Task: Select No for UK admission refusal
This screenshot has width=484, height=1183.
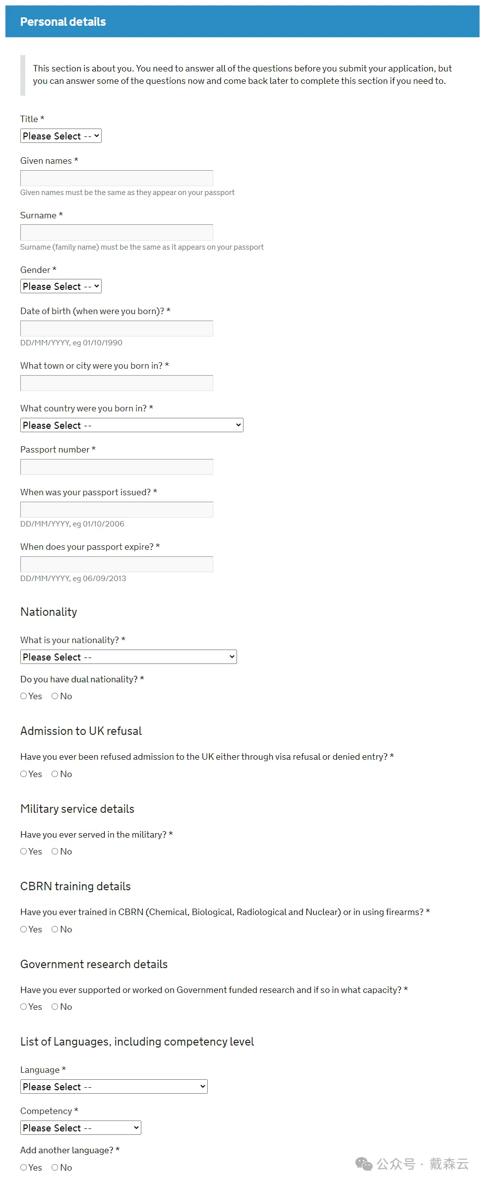Action: (x=55, y=774)
